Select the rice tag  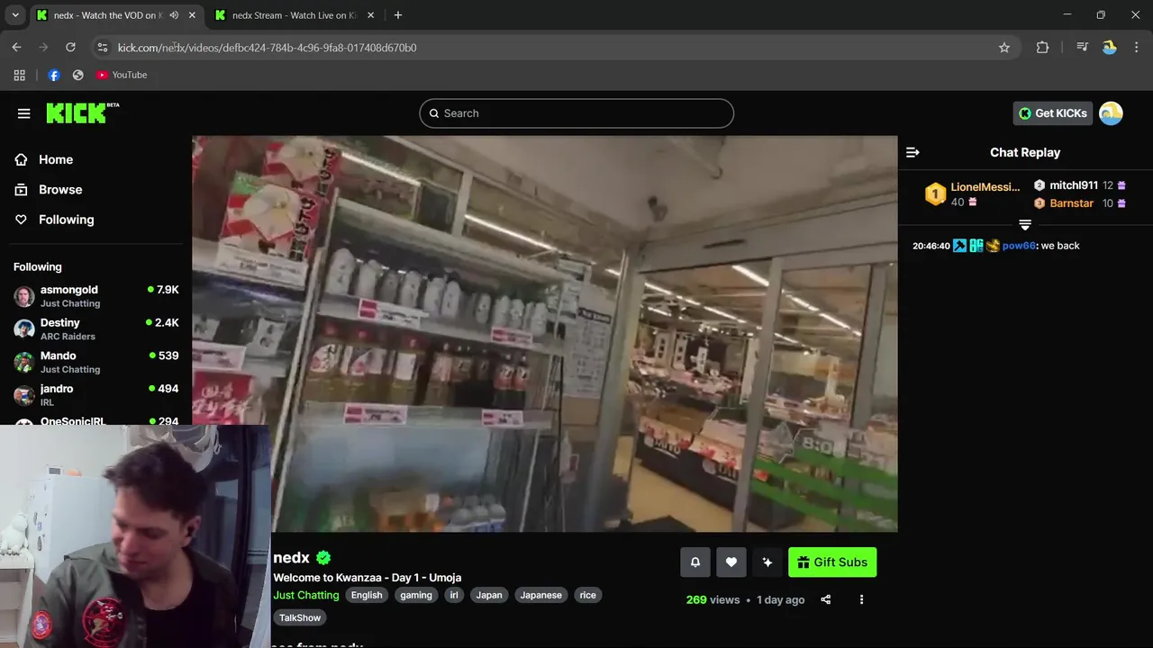pos(588,595)
